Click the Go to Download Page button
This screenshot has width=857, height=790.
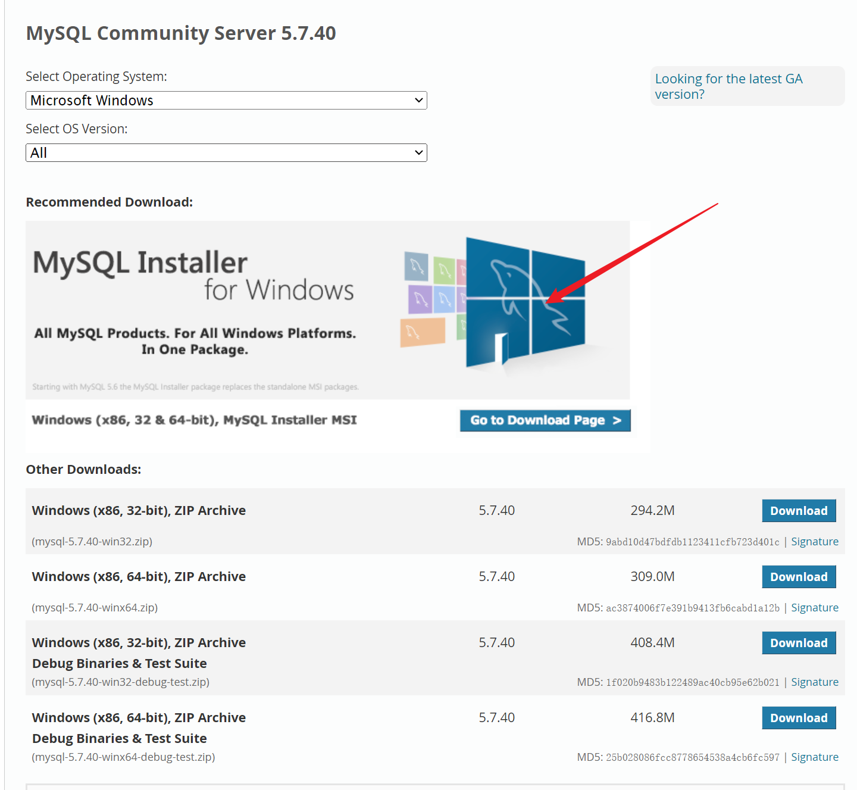tap(545, 420)
